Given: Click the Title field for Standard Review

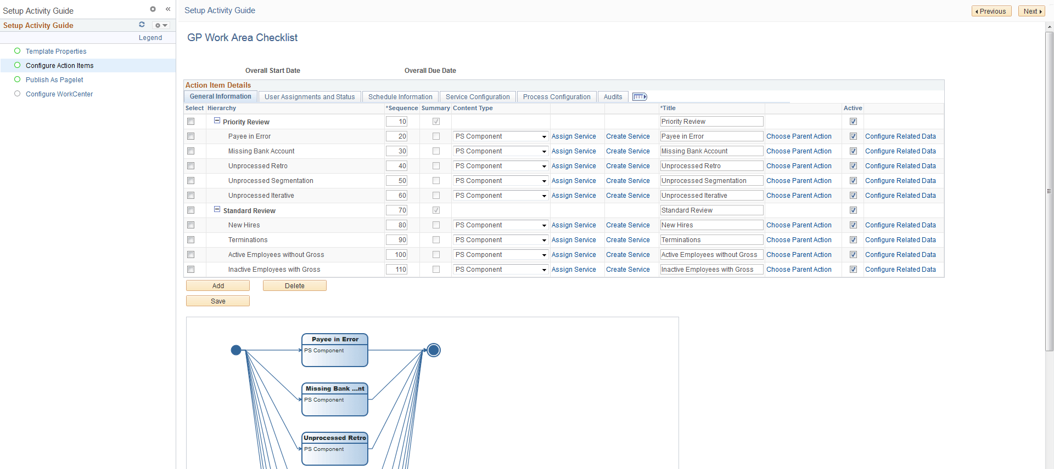Looking at the screenshot, I should click(x=711, y=210).
